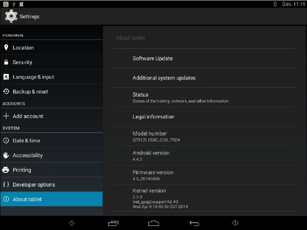Tap the 11:19 clock in status bar
Viewport: 307px width, 230px height.
pyautogui.click(x=299, y=4)
